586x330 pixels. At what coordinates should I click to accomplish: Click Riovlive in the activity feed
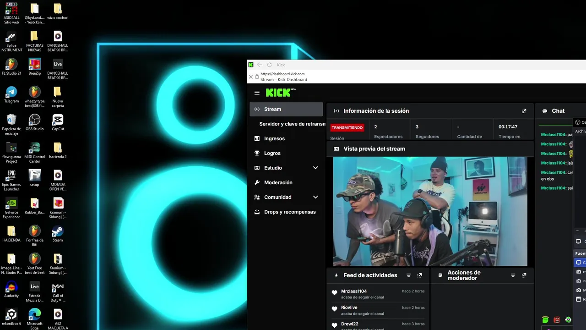(x=349, y=308)
